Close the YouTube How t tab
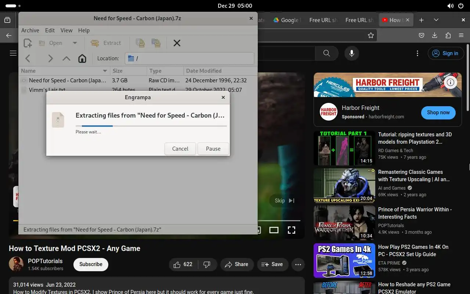 (x=408, y=20)
